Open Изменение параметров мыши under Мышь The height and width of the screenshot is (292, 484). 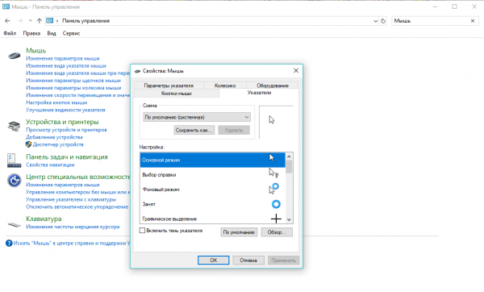63,58
